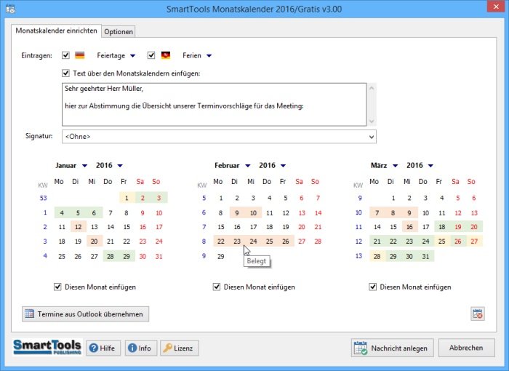This screenshot has height=371, width=509.
Task: Click KW 8 week number in Februar
Action: click(204, 242)
